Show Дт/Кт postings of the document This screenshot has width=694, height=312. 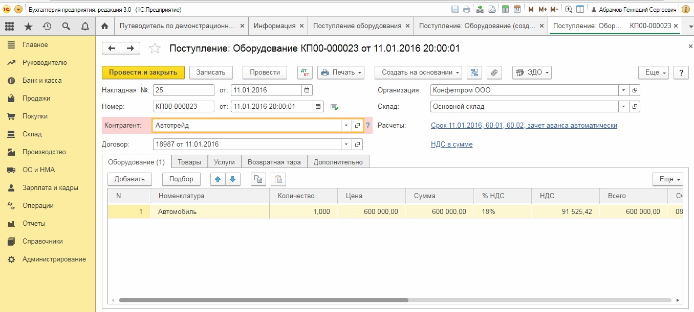(305, 73)
